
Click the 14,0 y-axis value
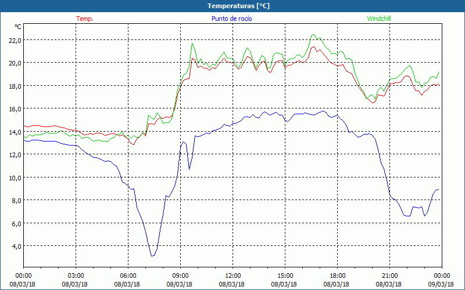15,132
